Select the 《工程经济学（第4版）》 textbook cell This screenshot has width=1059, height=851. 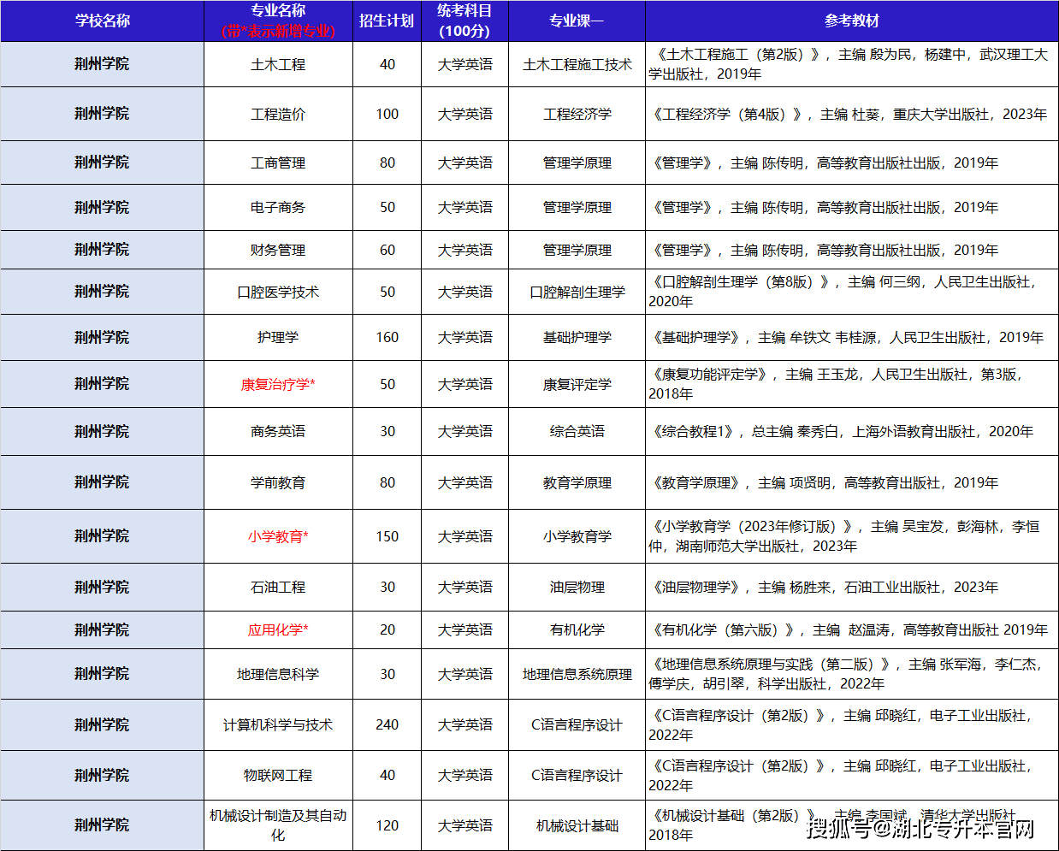(852, 114)
